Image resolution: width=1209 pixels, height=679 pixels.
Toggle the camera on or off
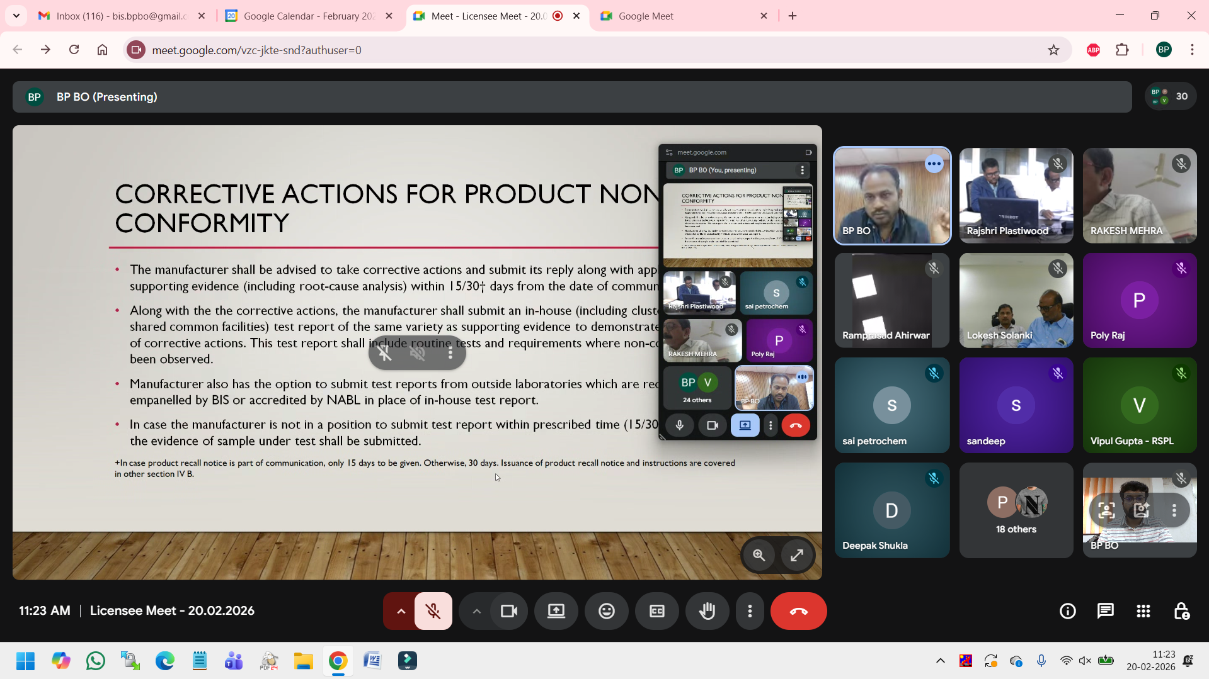point(508,611)
